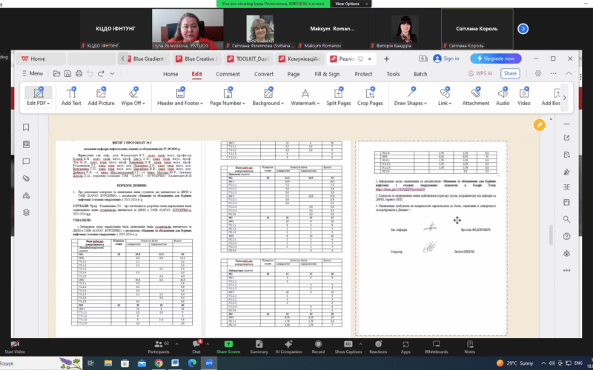
Task: Open the settings gear icon
Action: point(538,73)
